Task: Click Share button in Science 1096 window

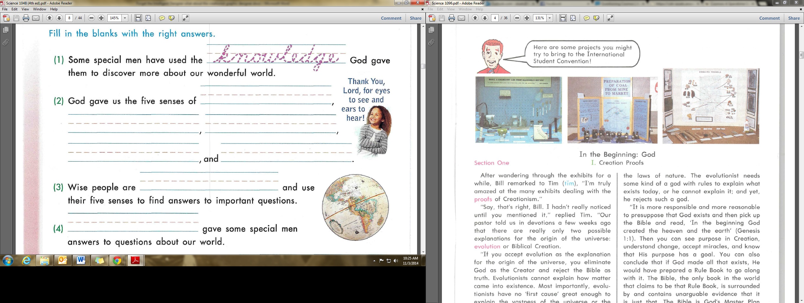Action: (794, 18)
